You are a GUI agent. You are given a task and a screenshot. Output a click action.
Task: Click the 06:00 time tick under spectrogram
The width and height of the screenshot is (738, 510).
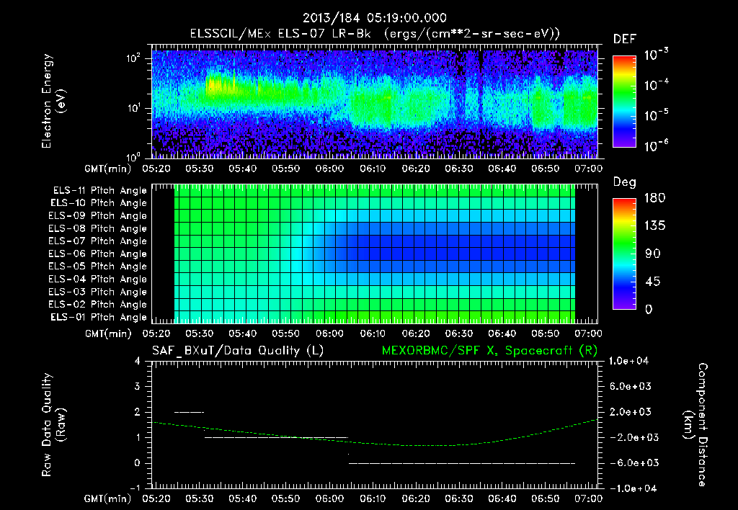tap(329, 169)
